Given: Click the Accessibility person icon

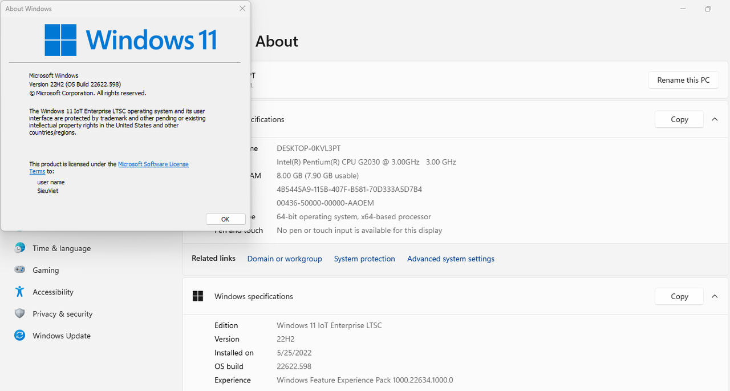Looking at the screenshot, I should (20, 292).
